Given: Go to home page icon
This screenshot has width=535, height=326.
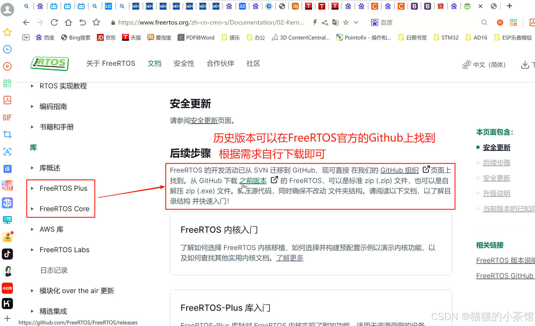Looking at the screenshot, I should click(68, 23).
